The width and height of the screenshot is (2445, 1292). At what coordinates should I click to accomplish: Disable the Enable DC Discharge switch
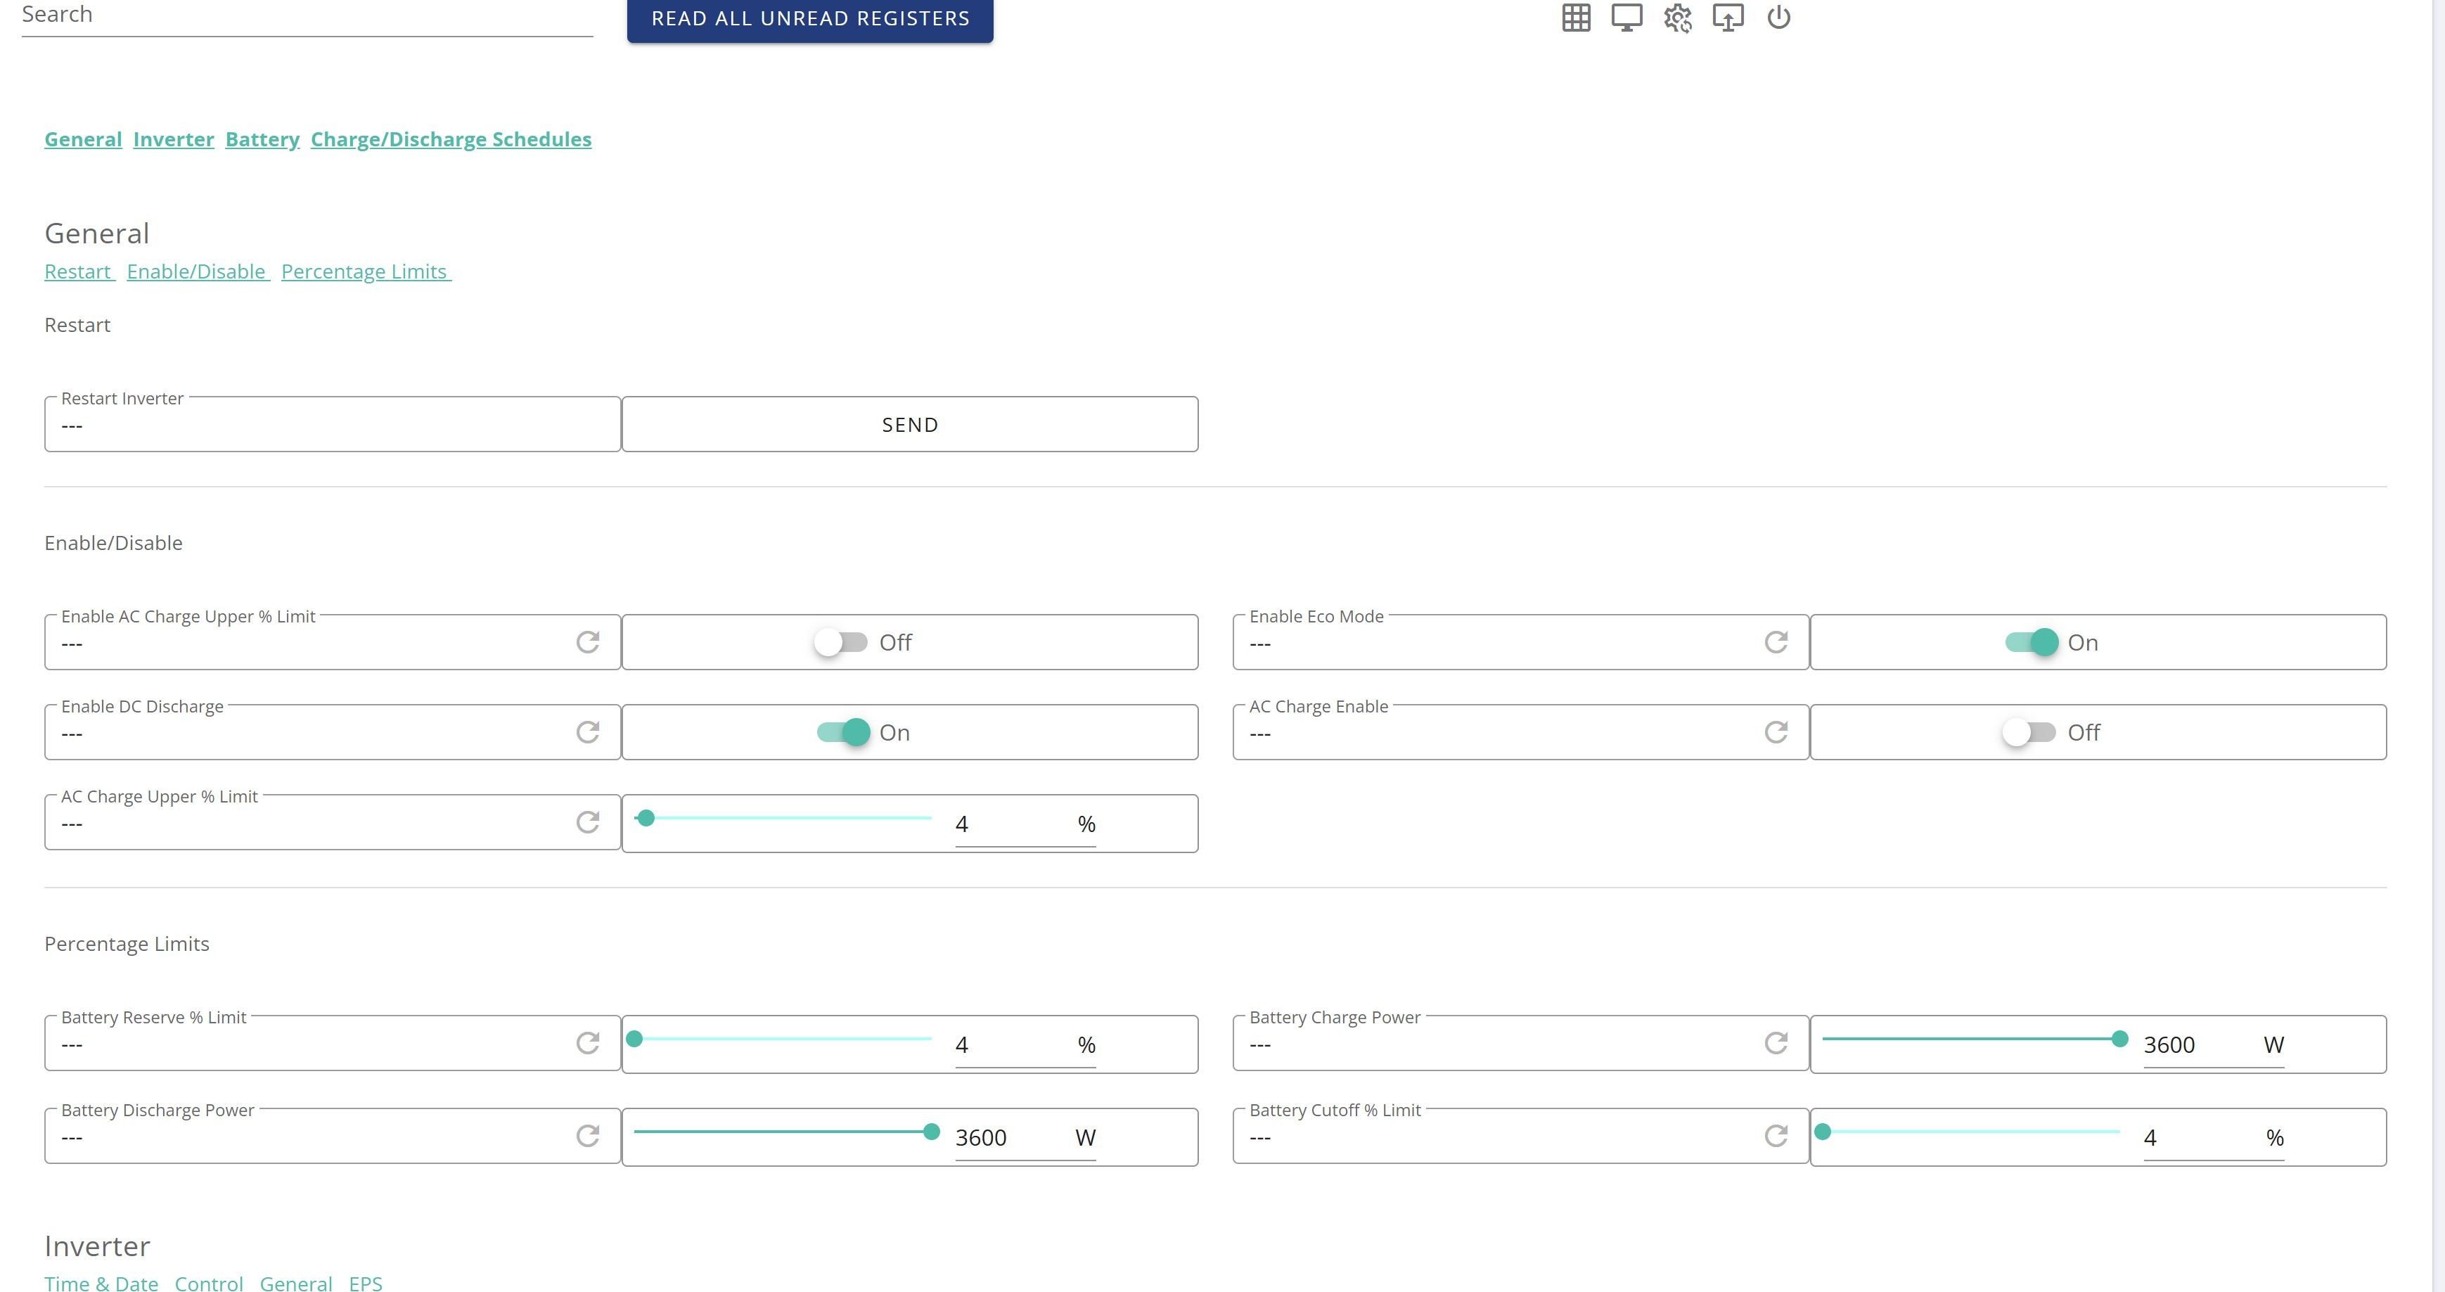(843, 732)
